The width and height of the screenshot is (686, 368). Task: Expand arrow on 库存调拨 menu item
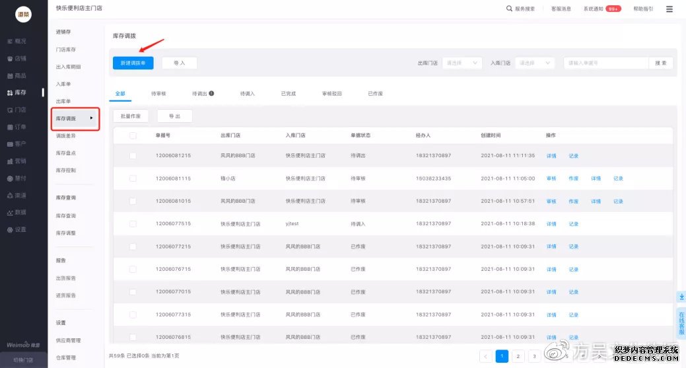pos(91,118)
